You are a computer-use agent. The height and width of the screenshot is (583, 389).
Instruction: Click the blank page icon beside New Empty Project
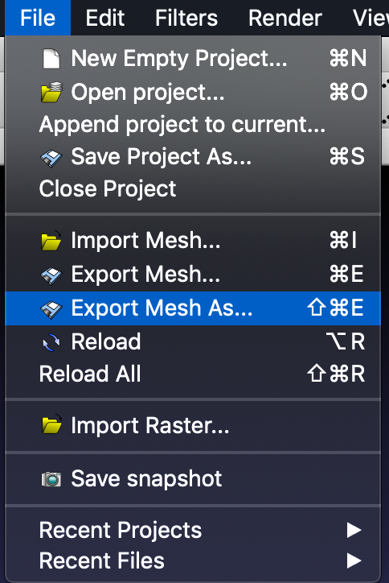pos(51,59)
